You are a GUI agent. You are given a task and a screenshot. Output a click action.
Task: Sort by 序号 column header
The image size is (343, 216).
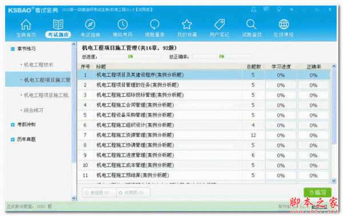tap(85, 67)
